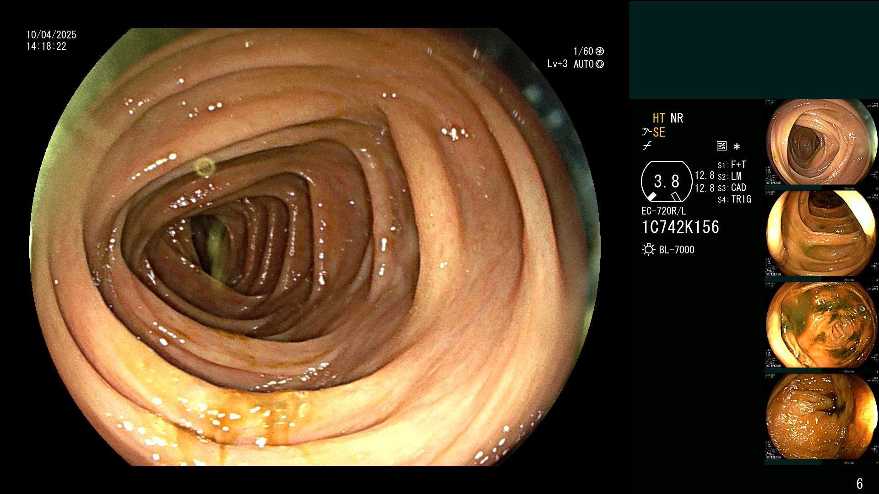
Task: Click the asterisk indicator icon
Action: (737, 147)
